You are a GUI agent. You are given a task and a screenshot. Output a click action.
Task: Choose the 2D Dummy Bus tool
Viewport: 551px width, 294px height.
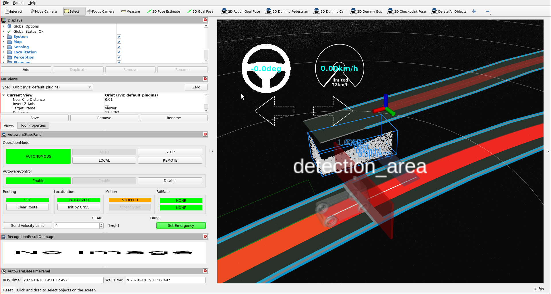tap(366, 11)
